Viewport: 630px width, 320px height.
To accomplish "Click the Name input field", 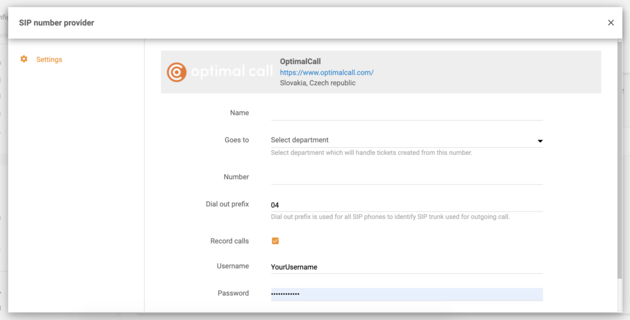I will pyautogui.click(x=406, y=113).
